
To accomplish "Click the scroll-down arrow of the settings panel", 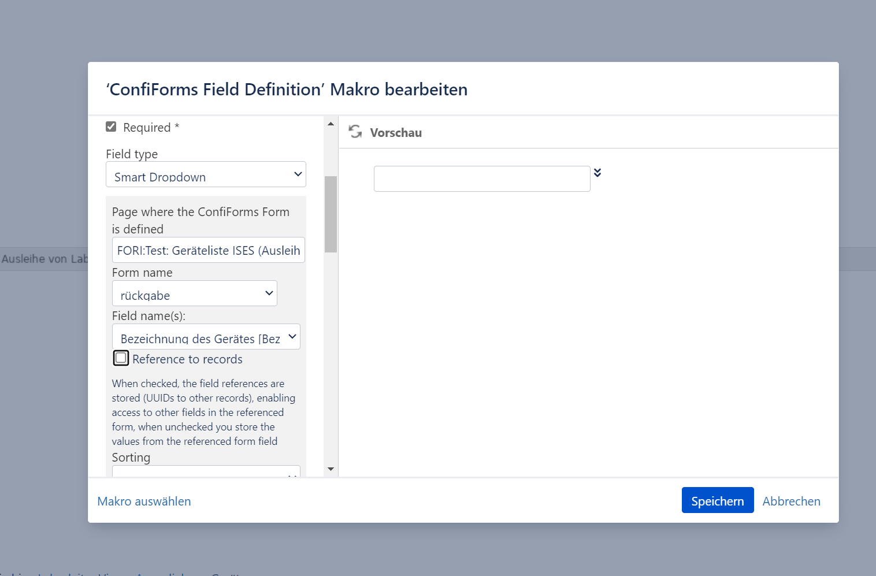I will (x=330, y=469).
